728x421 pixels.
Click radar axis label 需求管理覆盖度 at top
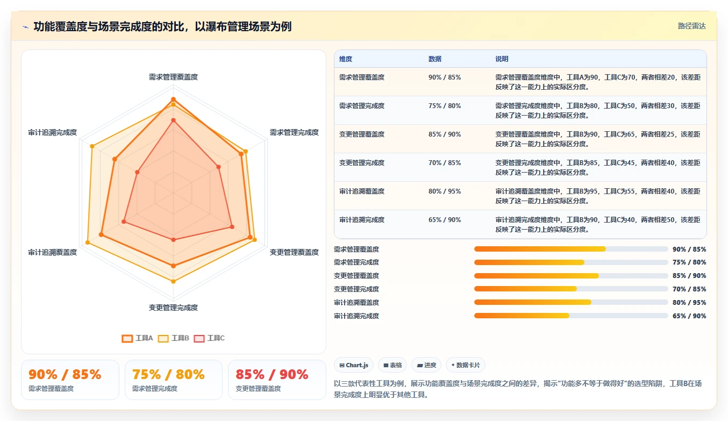coord(173,77)
